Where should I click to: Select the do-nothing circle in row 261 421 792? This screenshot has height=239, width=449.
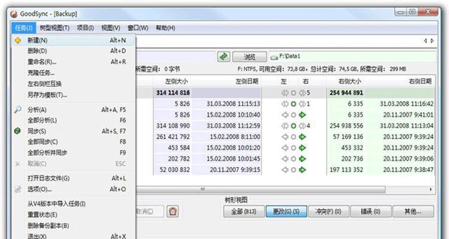point(293,137)
